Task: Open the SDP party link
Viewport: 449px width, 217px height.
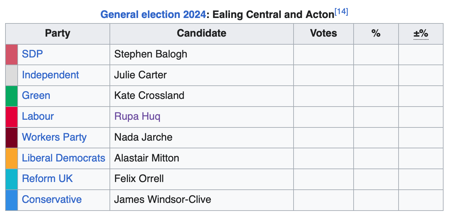Action: (x=32, y=54)
